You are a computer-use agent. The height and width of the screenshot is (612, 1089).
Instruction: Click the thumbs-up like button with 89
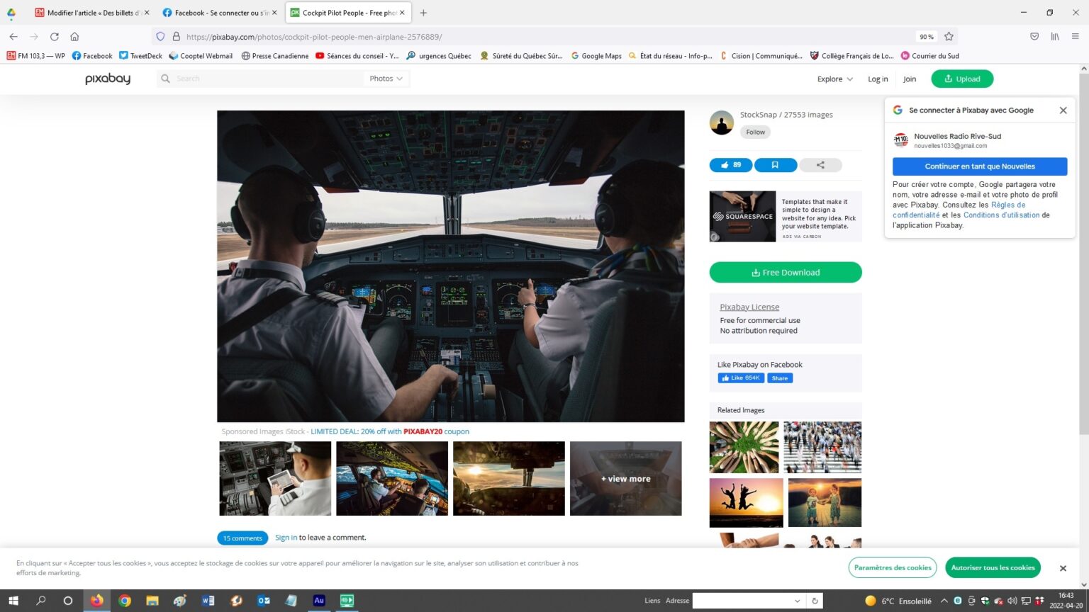(730, 165)
